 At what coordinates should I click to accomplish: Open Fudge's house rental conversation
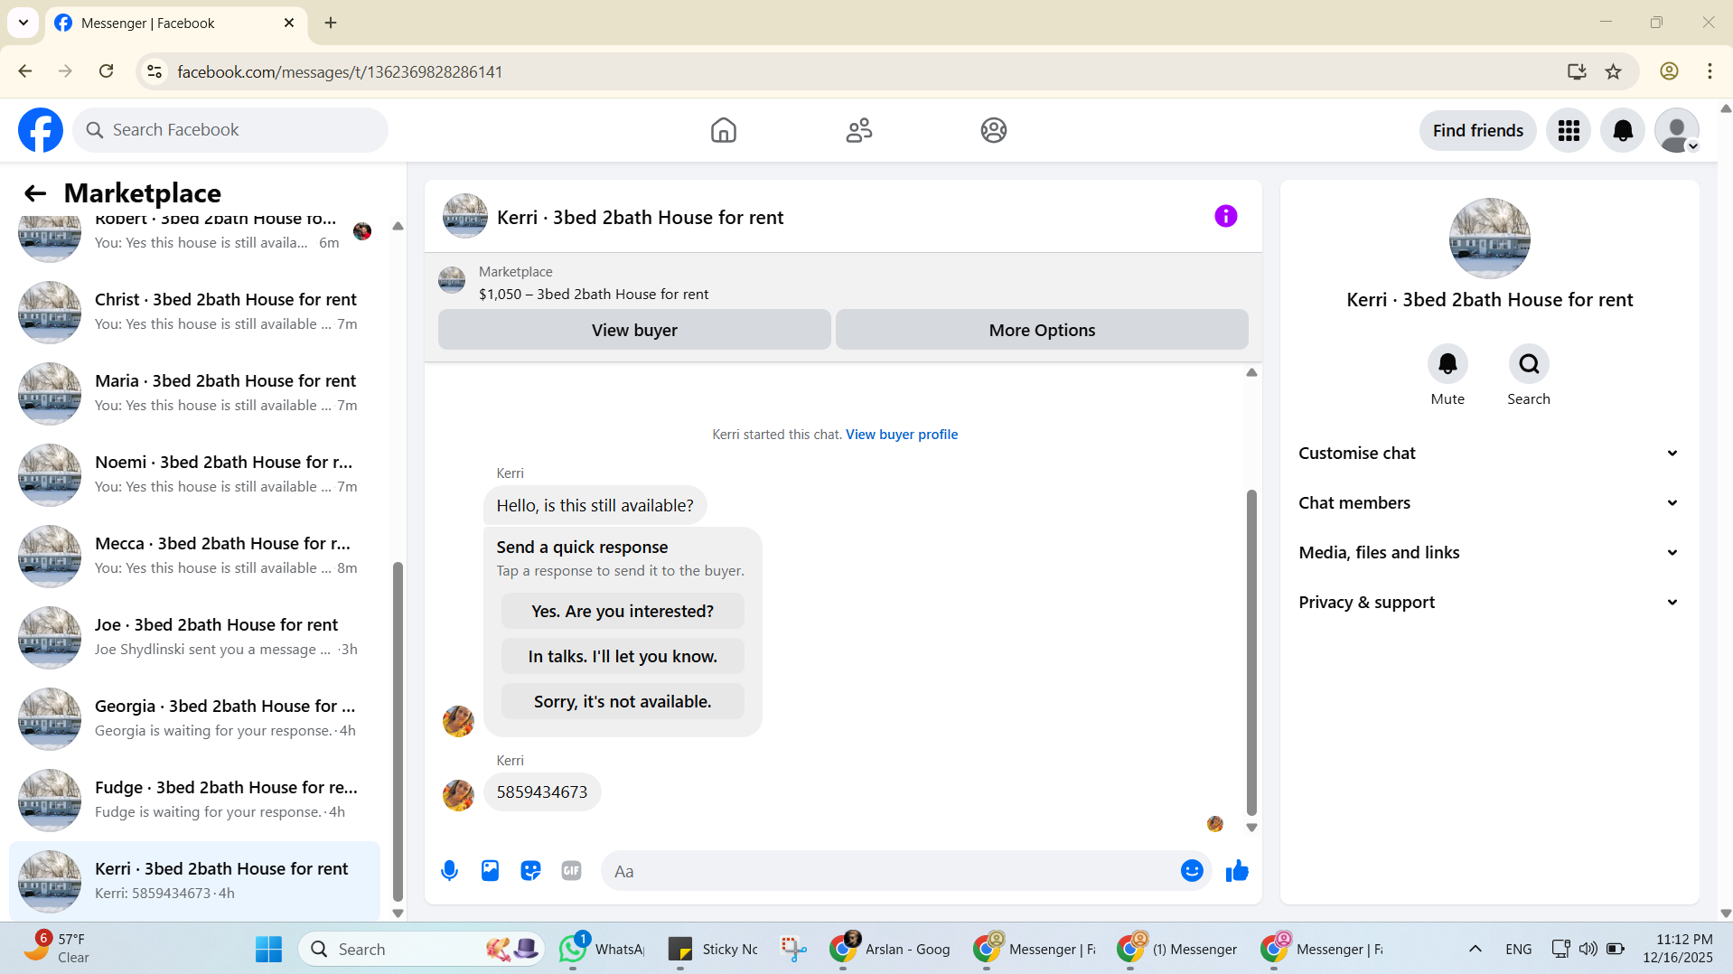pyautogui.click(x=194, y=801)
